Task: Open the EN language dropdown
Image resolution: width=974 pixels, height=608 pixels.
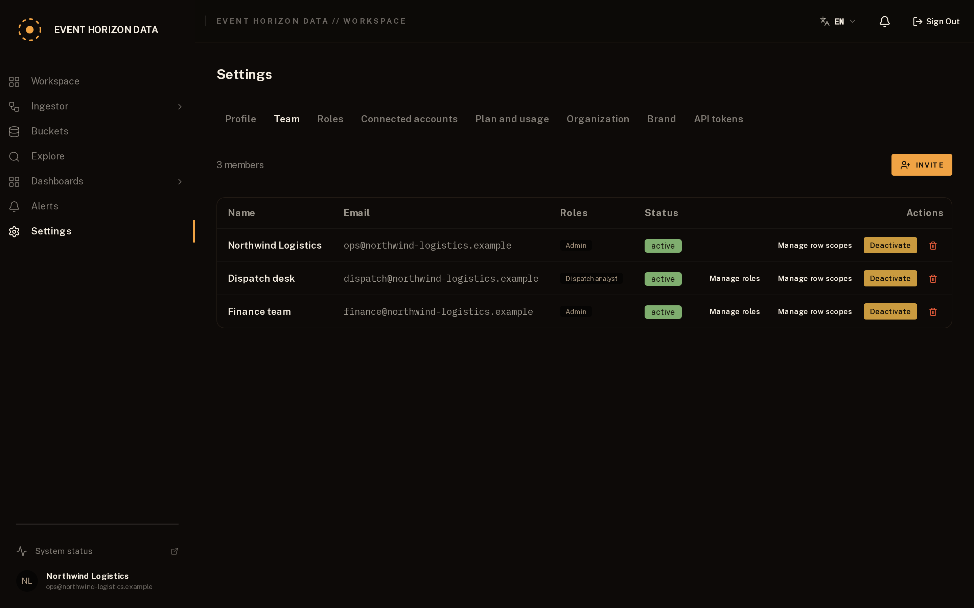Action: point(838,21)
